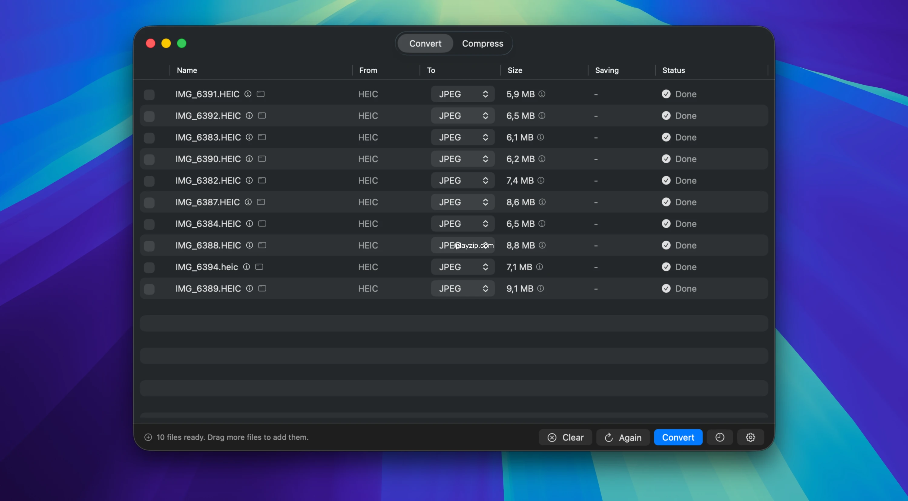Open info icon next to IMG_6392.HEIC name
This screenshot has height=501, width=908.
[249, 115]
